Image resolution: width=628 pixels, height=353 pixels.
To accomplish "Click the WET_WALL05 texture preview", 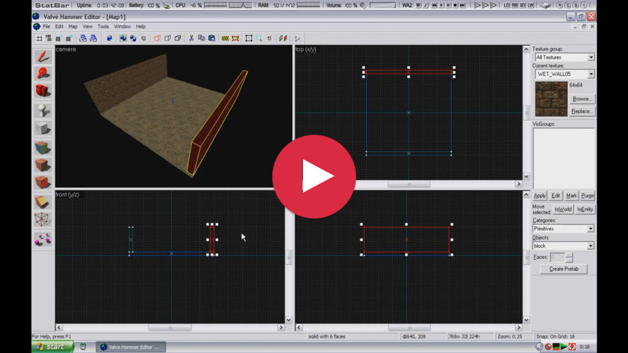I will pos(551,99).
